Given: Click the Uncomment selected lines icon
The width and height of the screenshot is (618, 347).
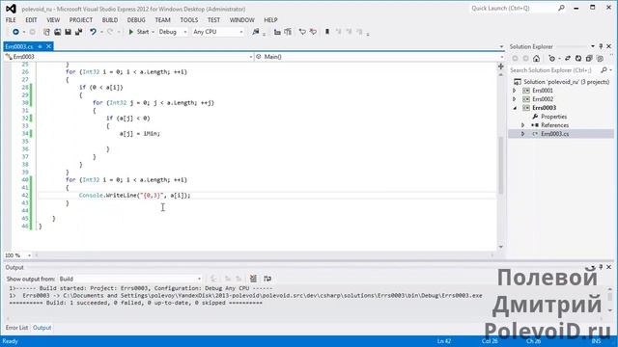Looking at the screenshot, I should (313, 32).
